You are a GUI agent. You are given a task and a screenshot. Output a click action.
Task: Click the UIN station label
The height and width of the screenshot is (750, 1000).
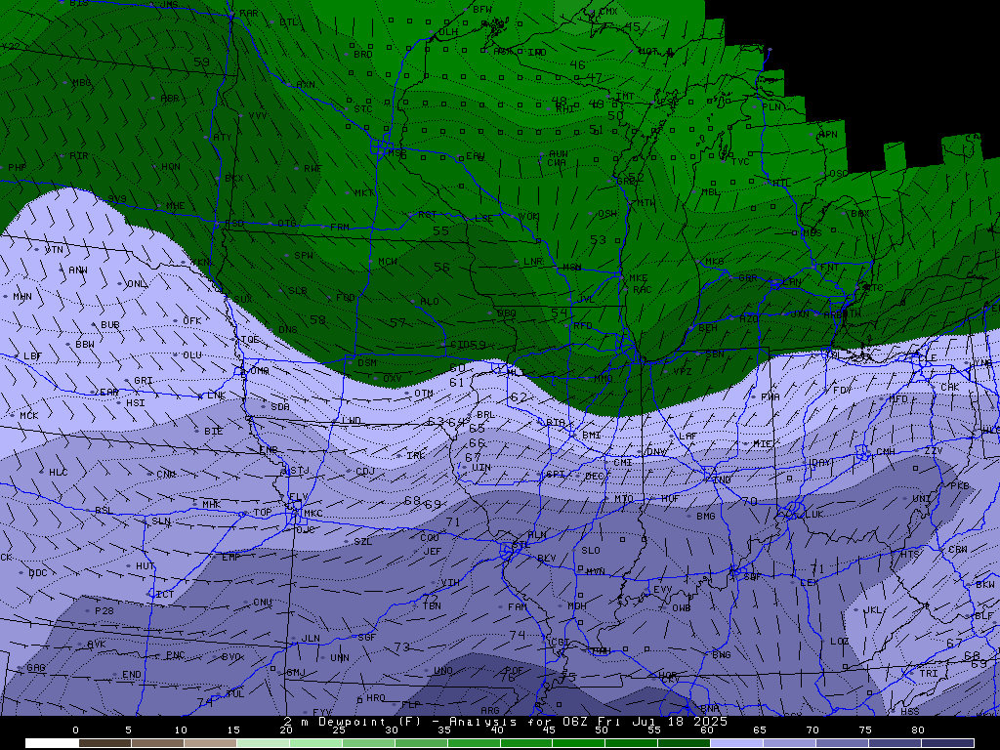click(x=481, y=468)
